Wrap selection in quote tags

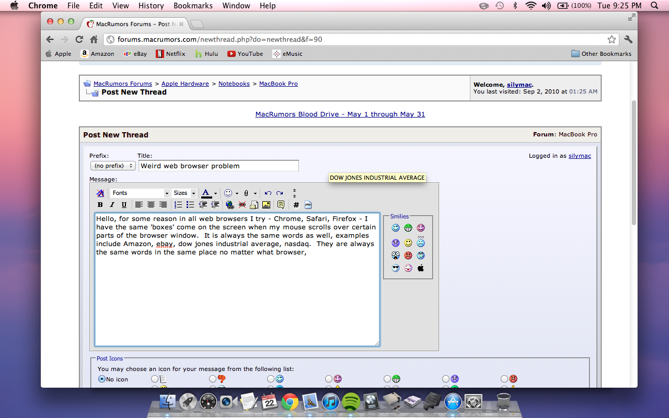point(281,205)
